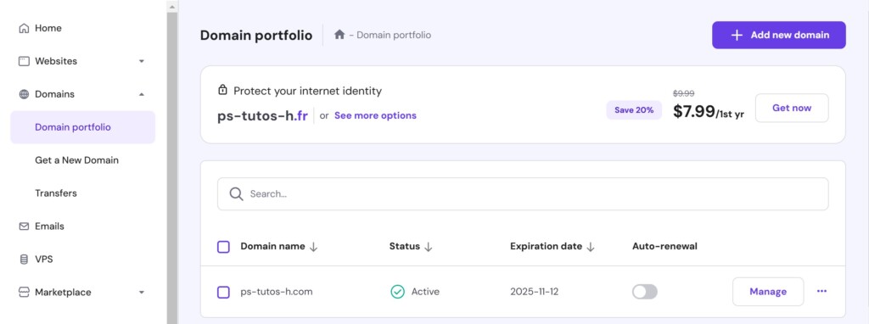Collapse the Domains sidebar section
869x324 pixels.
pyautogui.click(x=142, y=94)
